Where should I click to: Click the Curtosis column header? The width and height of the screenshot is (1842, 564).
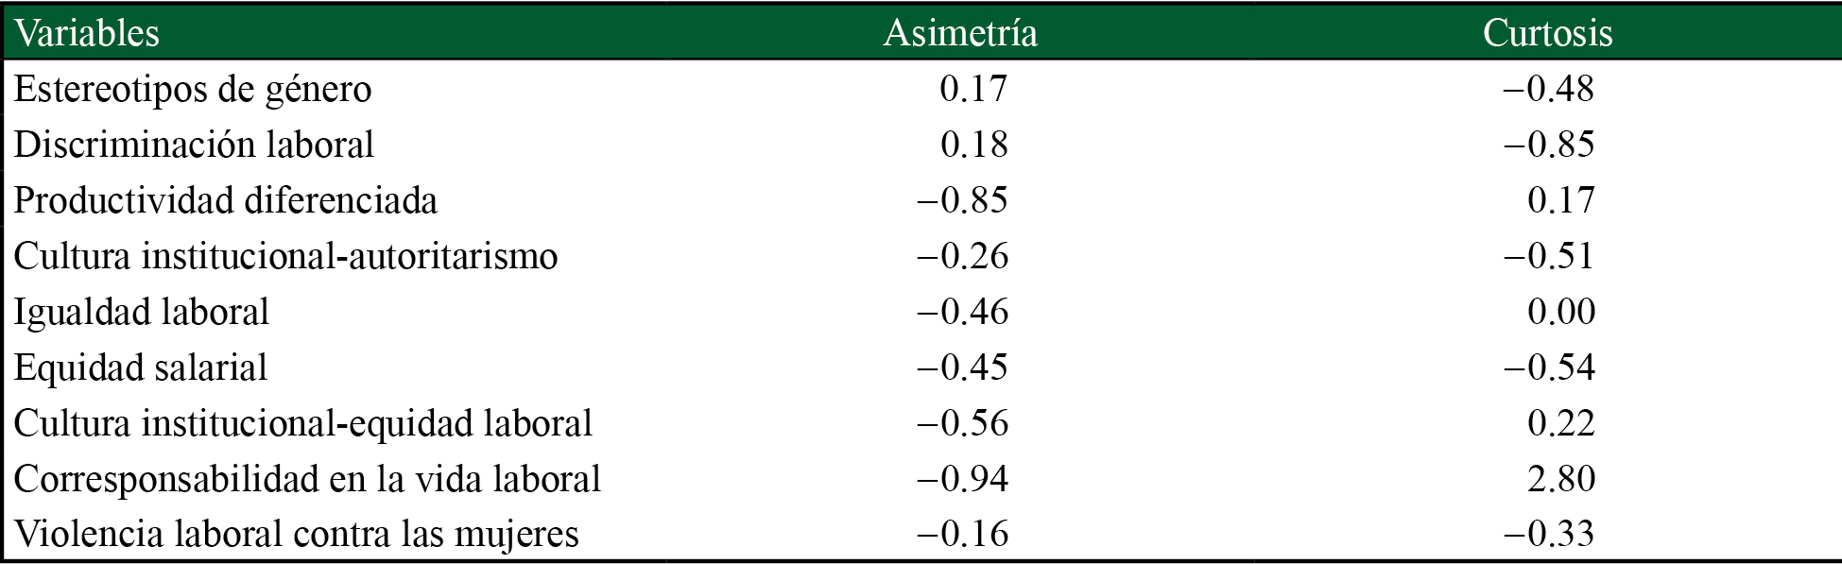pyautogui.click(x=1547, y=33)
